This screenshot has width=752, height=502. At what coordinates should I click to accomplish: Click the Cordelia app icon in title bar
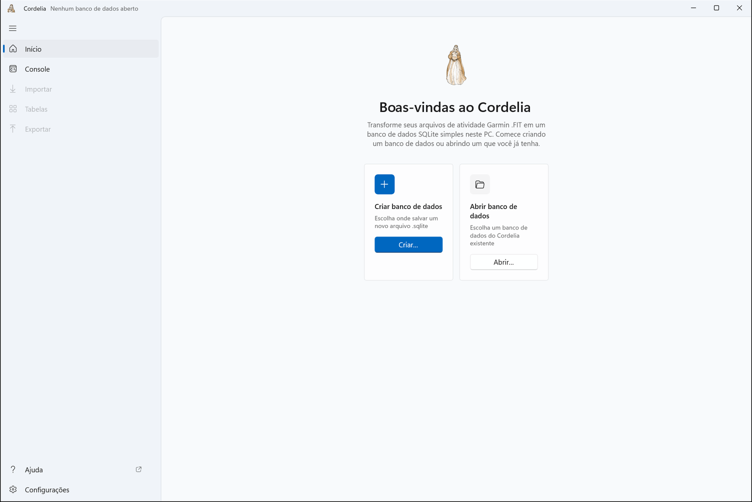click(11, 8)
